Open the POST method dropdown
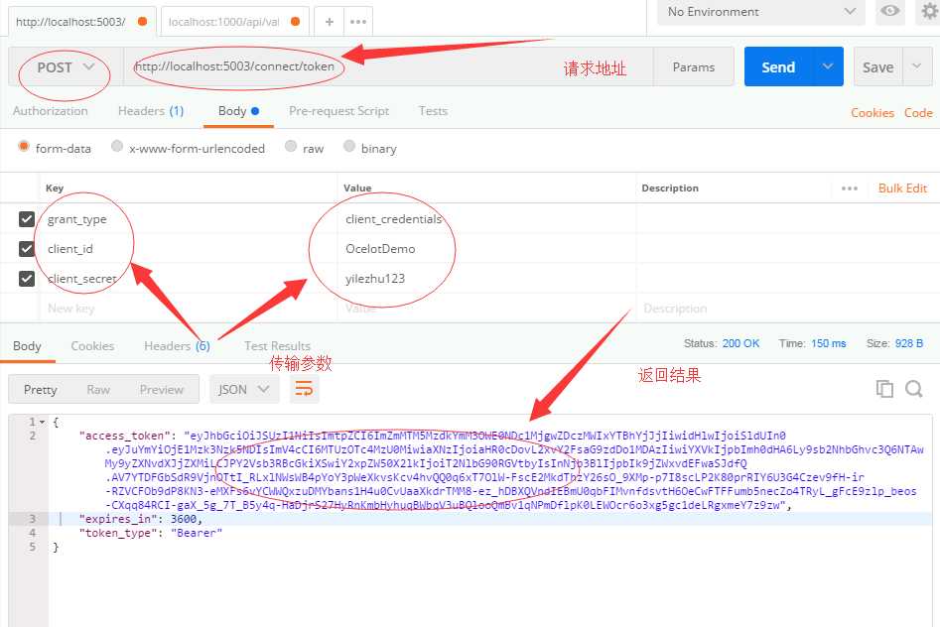This screenshot has height=627, width=940. tap(66, 67)
